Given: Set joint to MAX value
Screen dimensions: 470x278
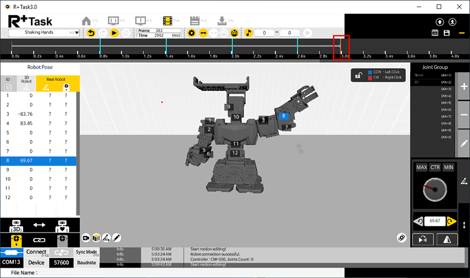Looking at the screenshot, I should [421, 167].
